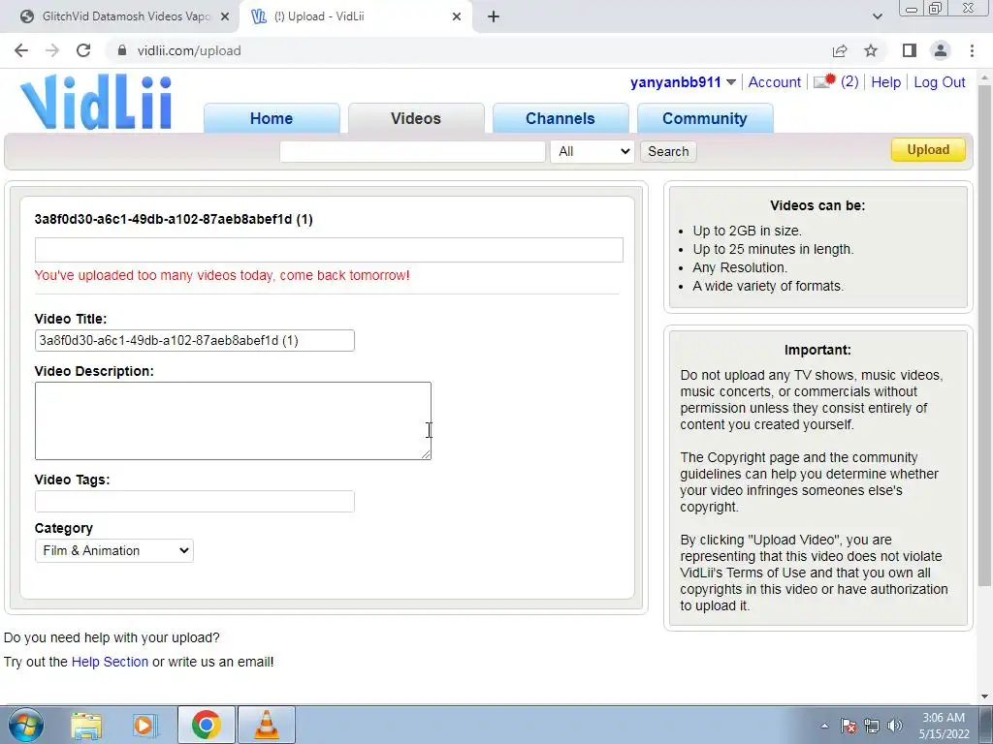The width and height of the screenshot is (993, 744).
Task: Open a new browser tab
Action: pyautogui.click(x=494, y=17)
